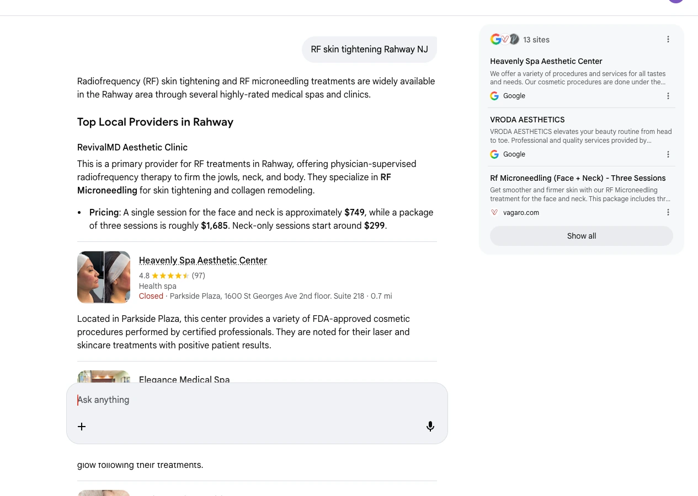Image resolution: width=698 pixels, height=496 pixels.
Task: Click the Show all sources button
Action: (x=582, y=236)
